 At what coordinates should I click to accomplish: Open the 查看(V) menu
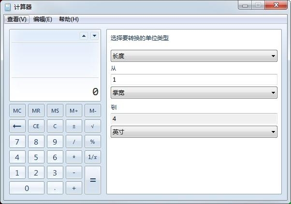(17, 19)
